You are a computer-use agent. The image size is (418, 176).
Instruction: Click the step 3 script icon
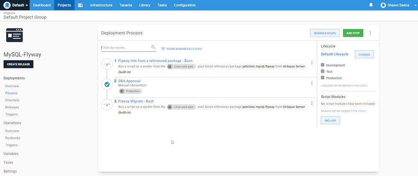[x=107, y=105]
